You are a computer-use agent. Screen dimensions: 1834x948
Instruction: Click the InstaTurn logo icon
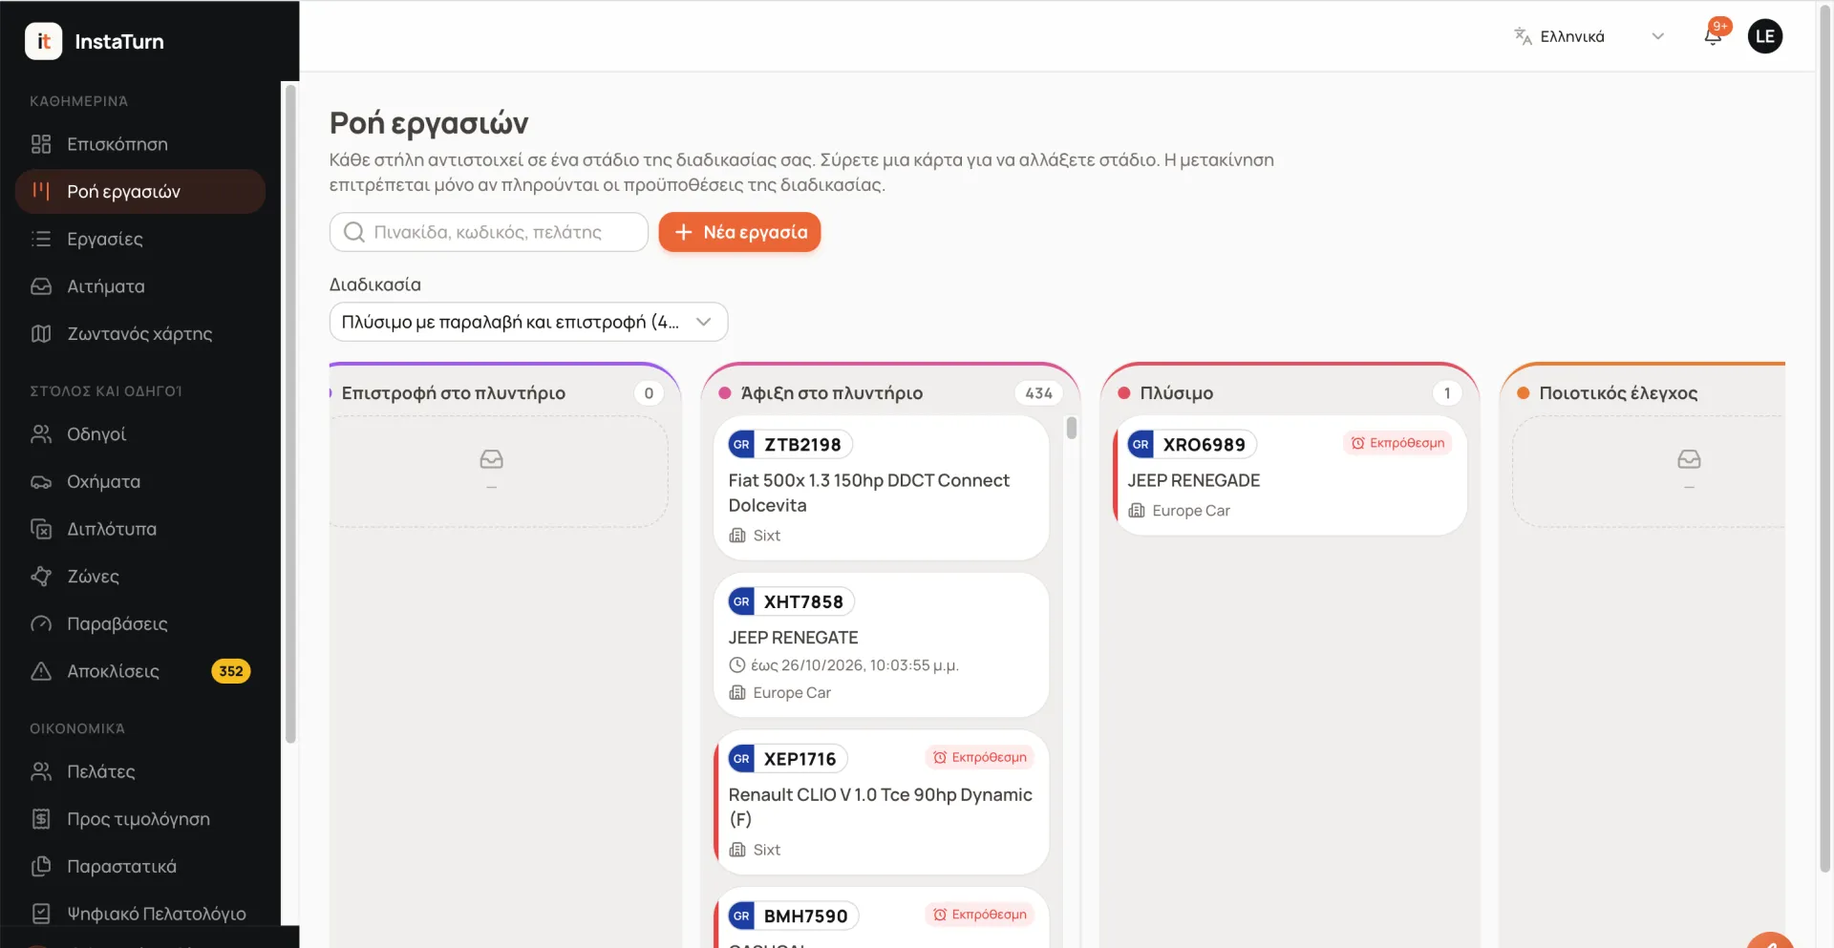tap(43, 41)
